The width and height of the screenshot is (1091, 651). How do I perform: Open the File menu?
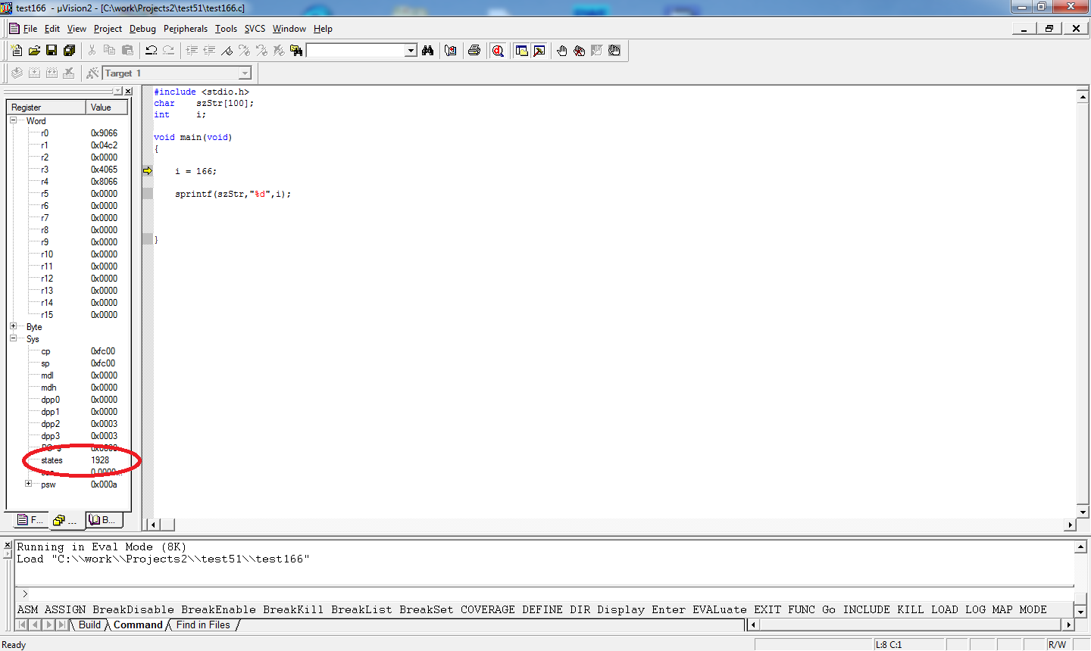point(30,29)
